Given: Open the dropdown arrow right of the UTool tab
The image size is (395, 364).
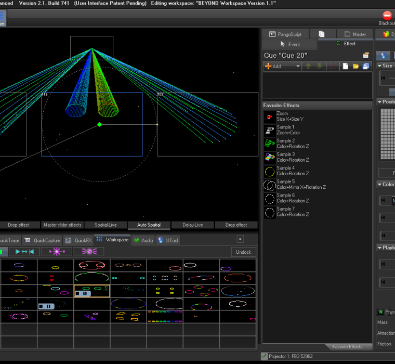Looking at the screenshot, I should click(240, 239).
